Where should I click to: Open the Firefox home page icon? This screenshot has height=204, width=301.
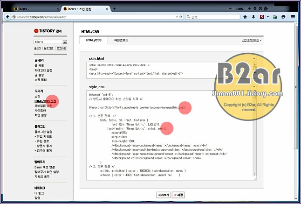coord(245,17)
